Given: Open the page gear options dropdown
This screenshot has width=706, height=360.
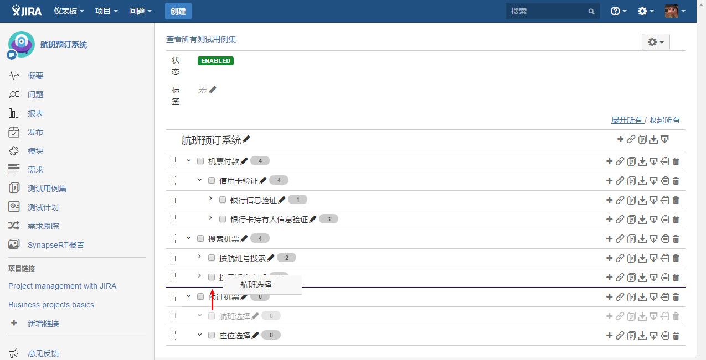Looking at the screenshot, I should [656, 42].
